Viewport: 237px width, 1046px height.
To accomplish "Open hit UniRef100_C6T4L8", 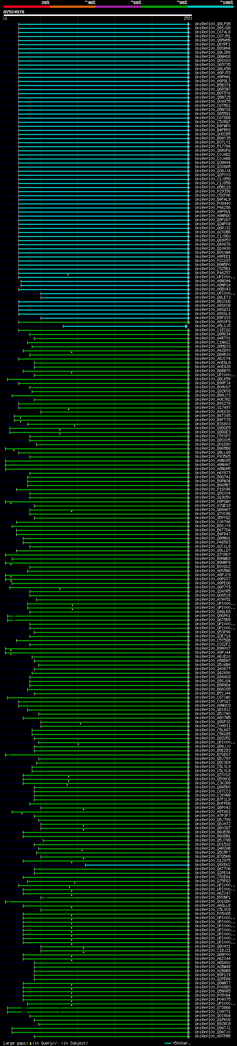I will point(213,32).
